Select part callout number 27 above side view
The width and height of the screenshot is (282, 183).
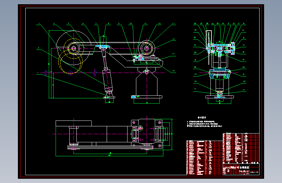click(201, 23)
